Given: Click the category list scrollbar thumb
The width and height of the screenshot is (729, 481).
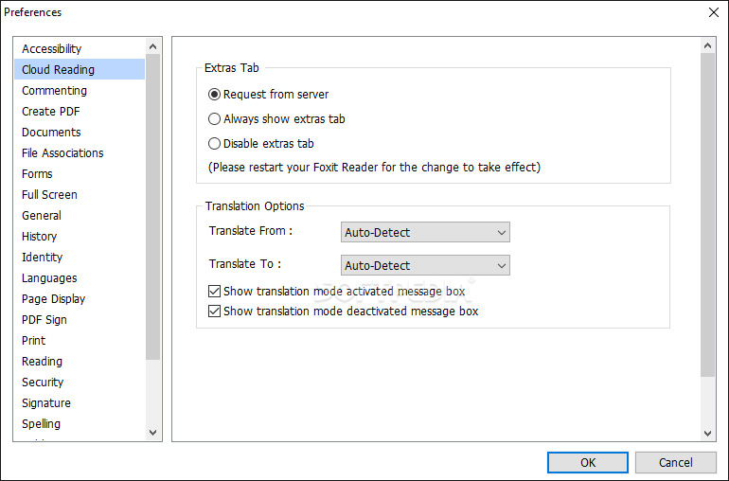Looking at the screenshot, I should pos(153,206).
